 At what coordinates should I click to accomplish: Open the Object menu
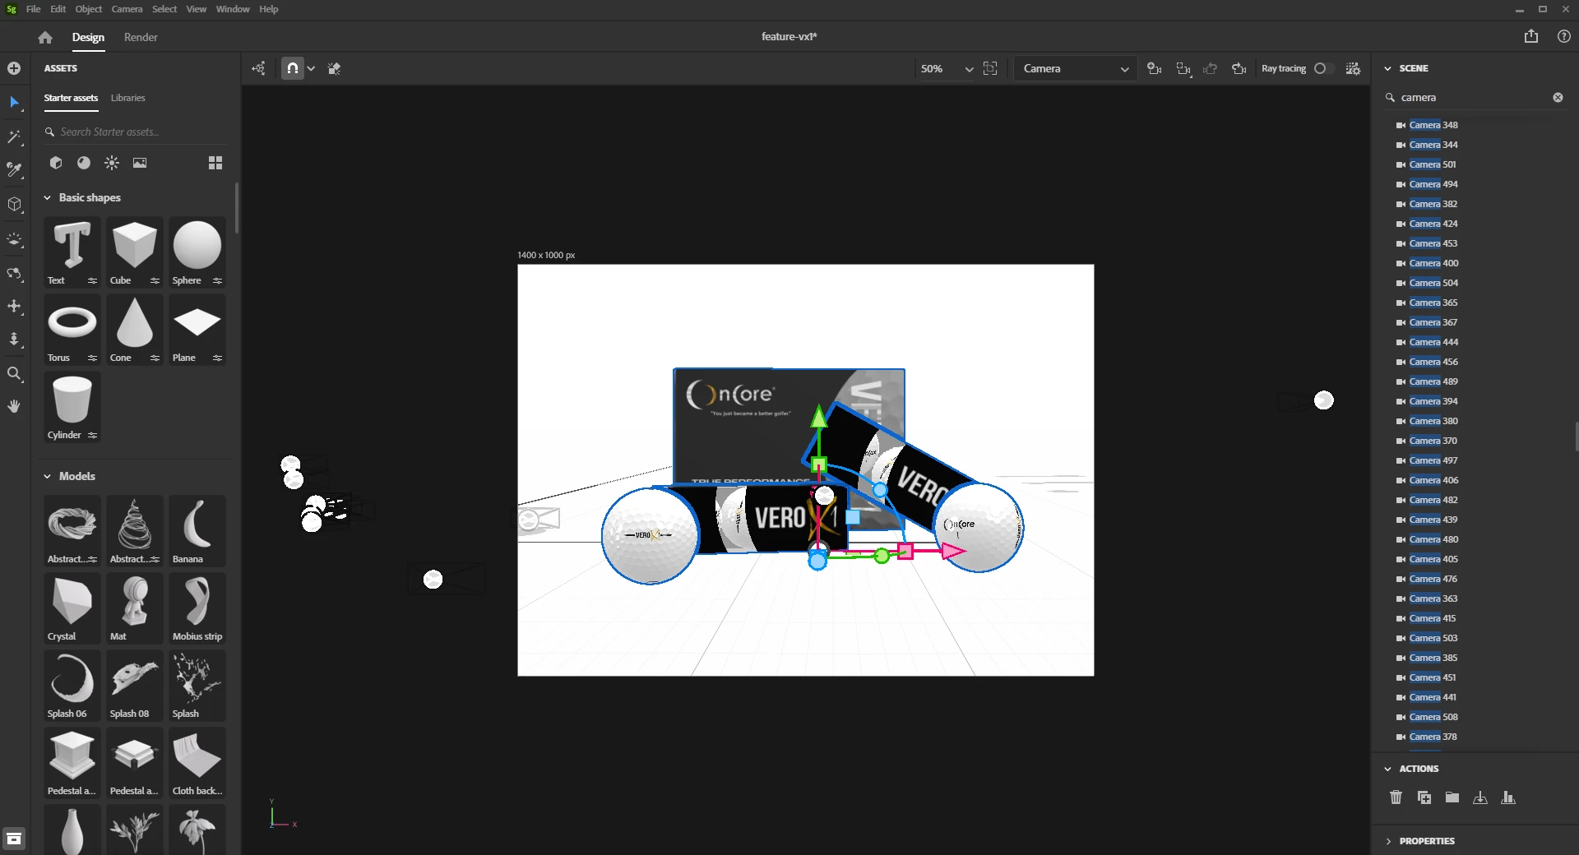tap(89, 9)
